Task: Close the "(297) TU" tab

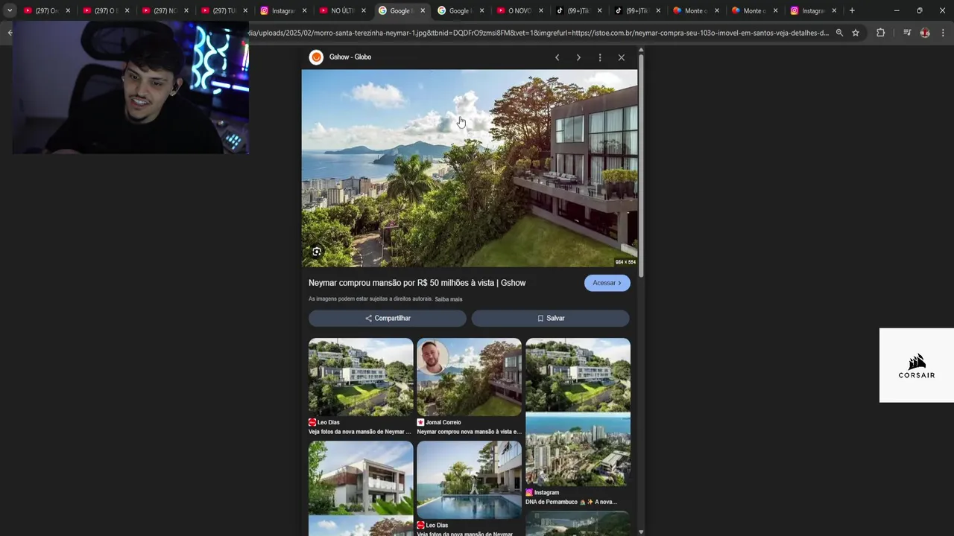Action: point(245,10)
